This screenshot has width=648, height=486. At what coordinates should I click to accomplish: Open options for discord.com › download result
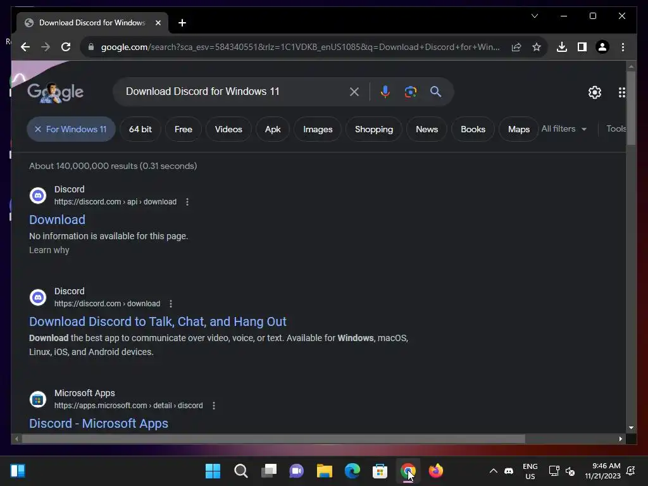(171, 304)
